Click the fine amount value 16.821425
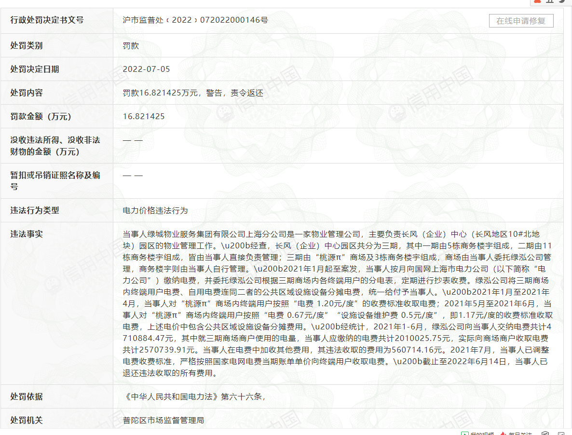This screenshot has height=435, width=572. pos(144,116)
